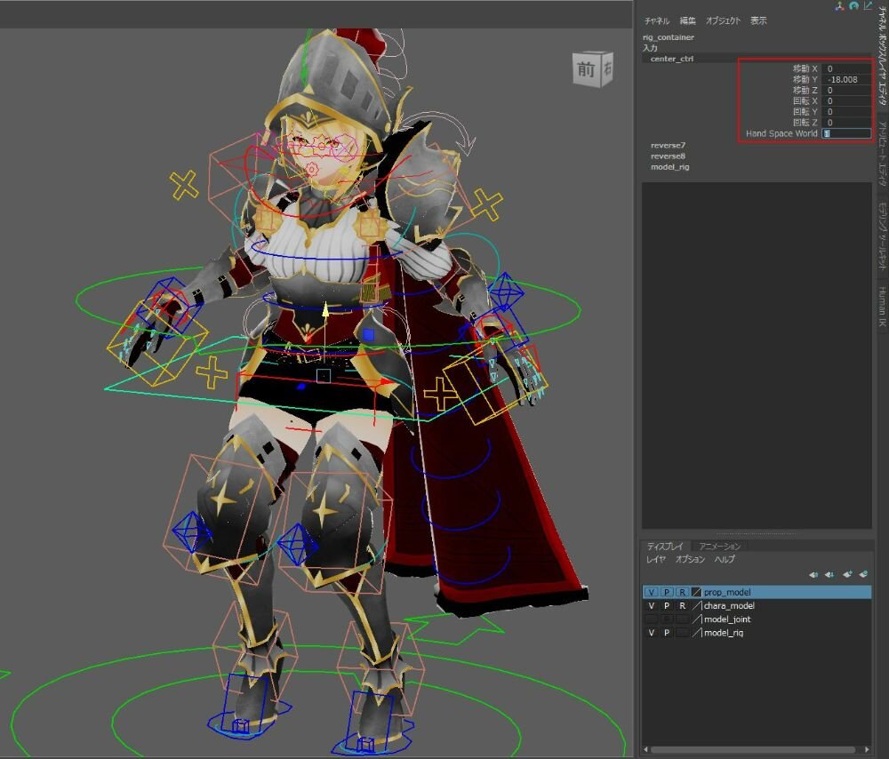
Task: Move selected layer up using first layer icon
Action: [813, 574]
